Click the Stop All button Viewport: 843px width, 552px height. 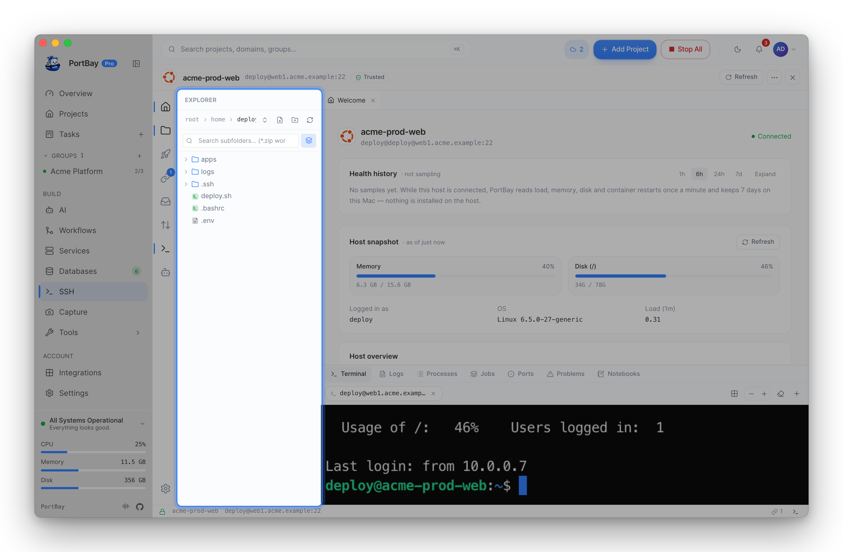(685, 49)
